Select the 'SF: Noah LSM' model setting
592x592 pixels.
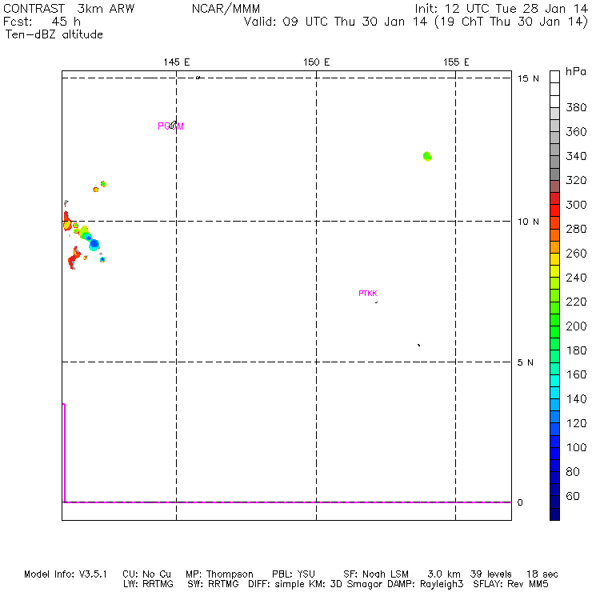376,574
